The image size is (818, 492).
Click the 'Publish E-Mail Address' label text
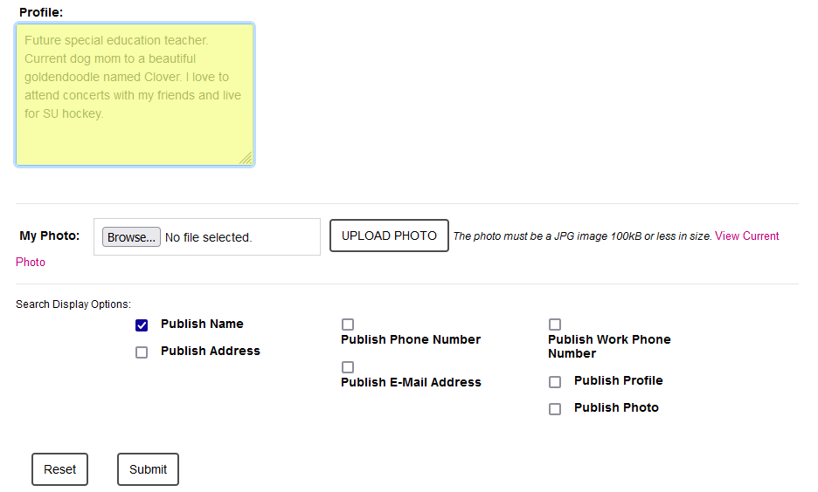coord(411,382)
